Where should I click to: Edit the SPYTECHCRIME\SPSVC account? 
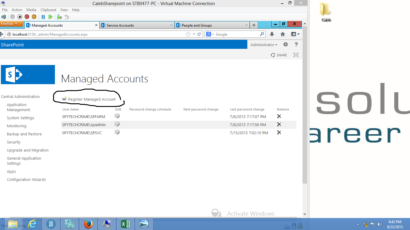(117, 132)
